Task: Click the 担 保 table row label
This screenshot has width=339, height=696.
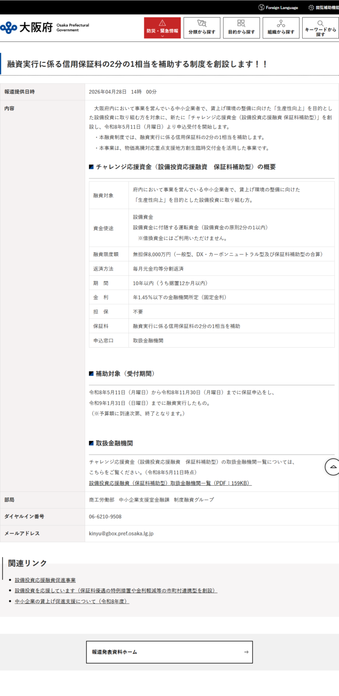Action: 101,312
